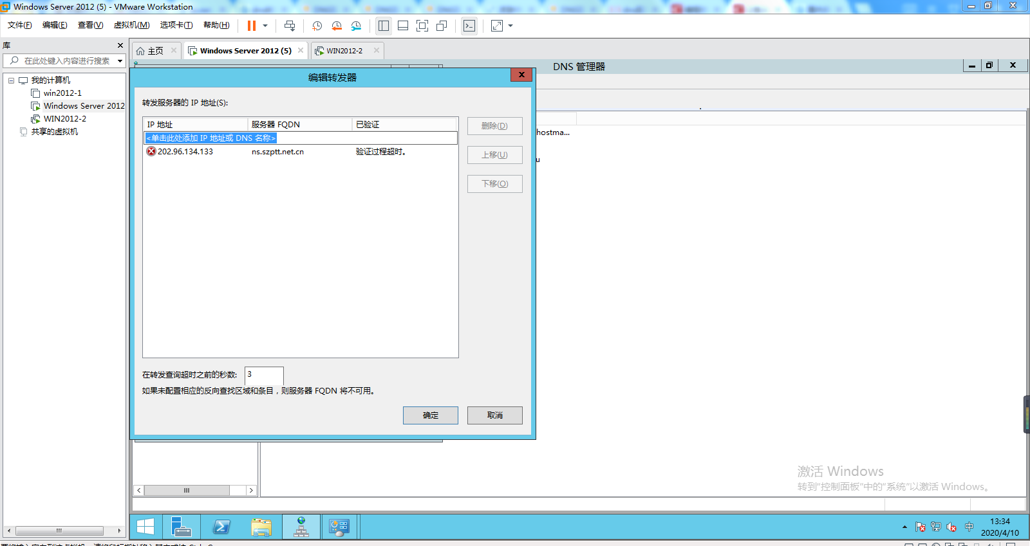The image size is (1030, 546).
Task: Toggle the thumbnail bar view icon
Action: coord(403,26)
